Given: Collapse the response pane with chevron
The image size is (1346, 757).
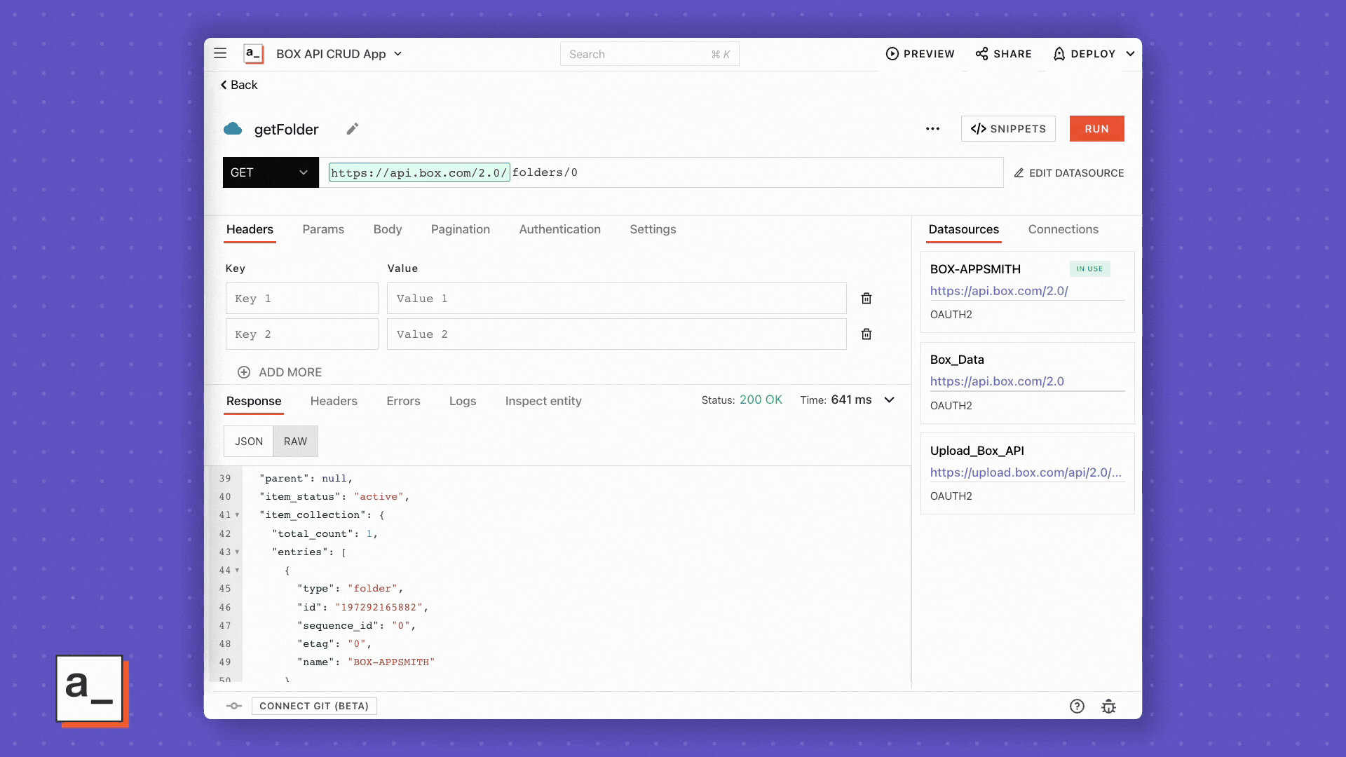Looking at the screenshot, I should [889, 400].
